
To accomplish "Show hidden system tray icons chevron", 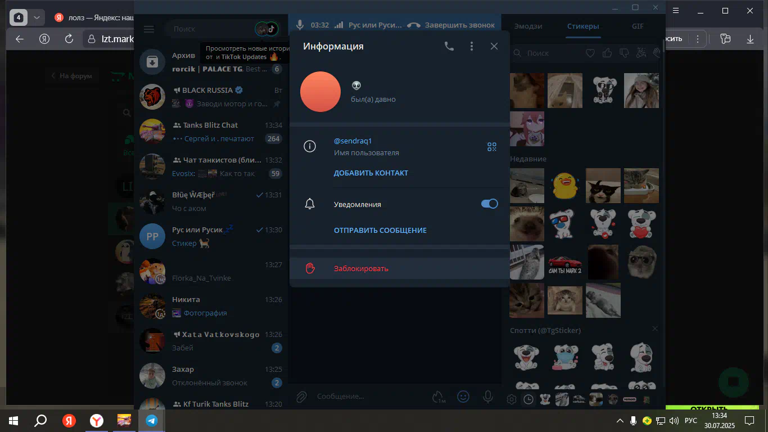I will pos(620,420).
